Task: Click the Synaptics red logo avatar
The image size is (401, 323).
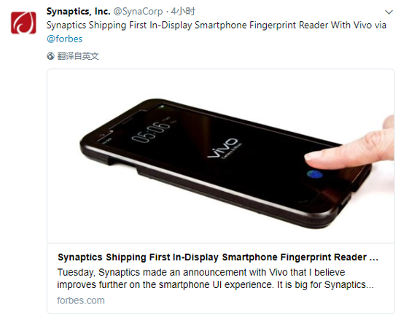Action: tap(23, 23)
